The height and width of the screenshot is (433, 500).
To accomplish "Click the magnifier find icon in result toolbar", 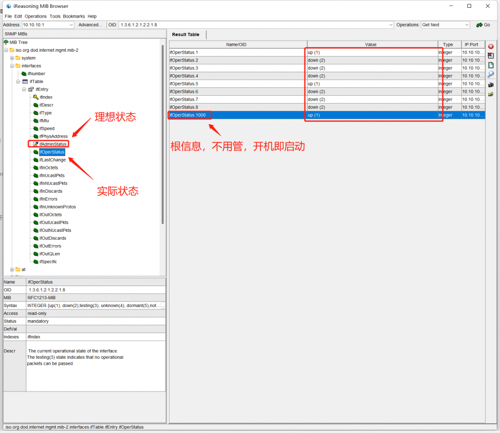I will pos(491,74).
